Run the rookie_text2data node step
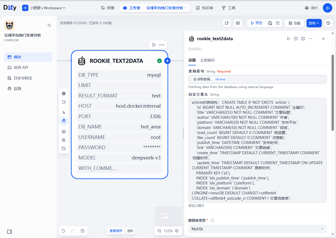The height and width of the screenshot is (238, 336). (x=288, y=39)
